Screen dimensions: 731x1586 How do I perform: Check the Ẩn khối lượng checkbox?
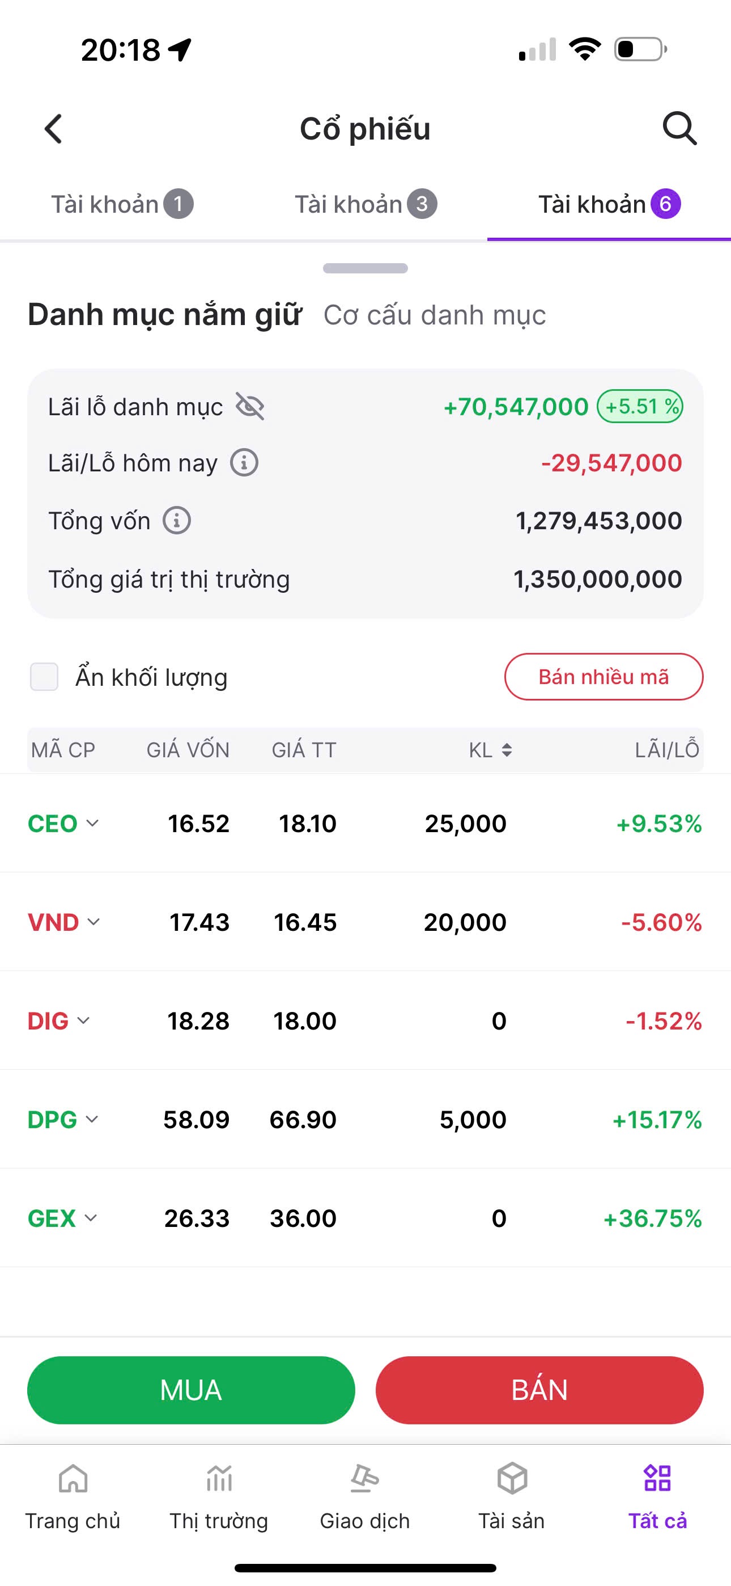44,677
